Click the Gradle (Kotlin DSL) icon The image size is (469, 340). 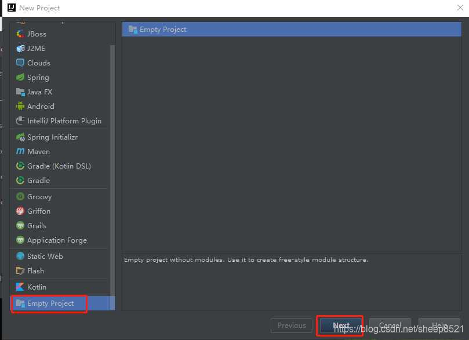[x=20, y=166]
